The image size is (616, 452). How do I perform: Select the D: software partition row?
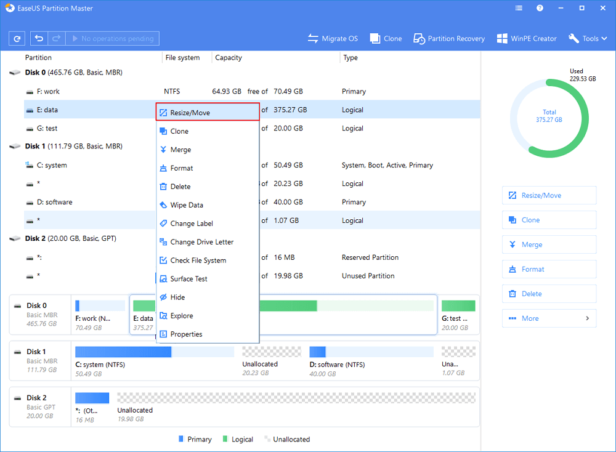[x=252, y=202]
